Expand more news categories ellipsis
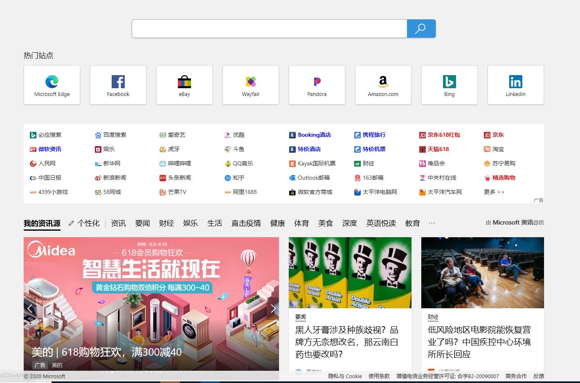 [432, 223]
